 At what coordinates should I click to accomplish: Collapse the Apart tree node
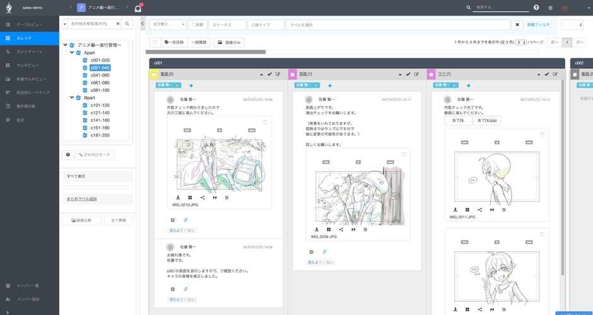click(x=72, y=52)
